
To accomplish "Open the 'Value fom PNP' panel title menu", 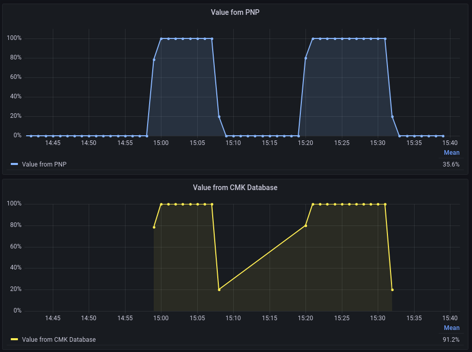I will pos(235,12).
